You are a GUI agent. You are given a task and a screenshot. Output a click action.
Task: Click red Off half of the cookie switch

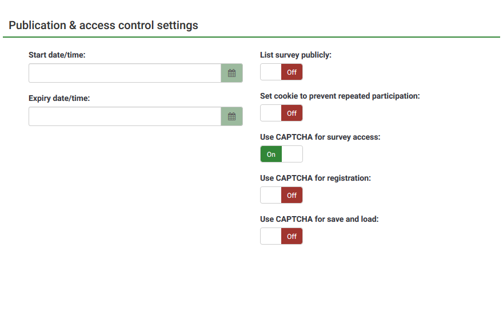292,113
